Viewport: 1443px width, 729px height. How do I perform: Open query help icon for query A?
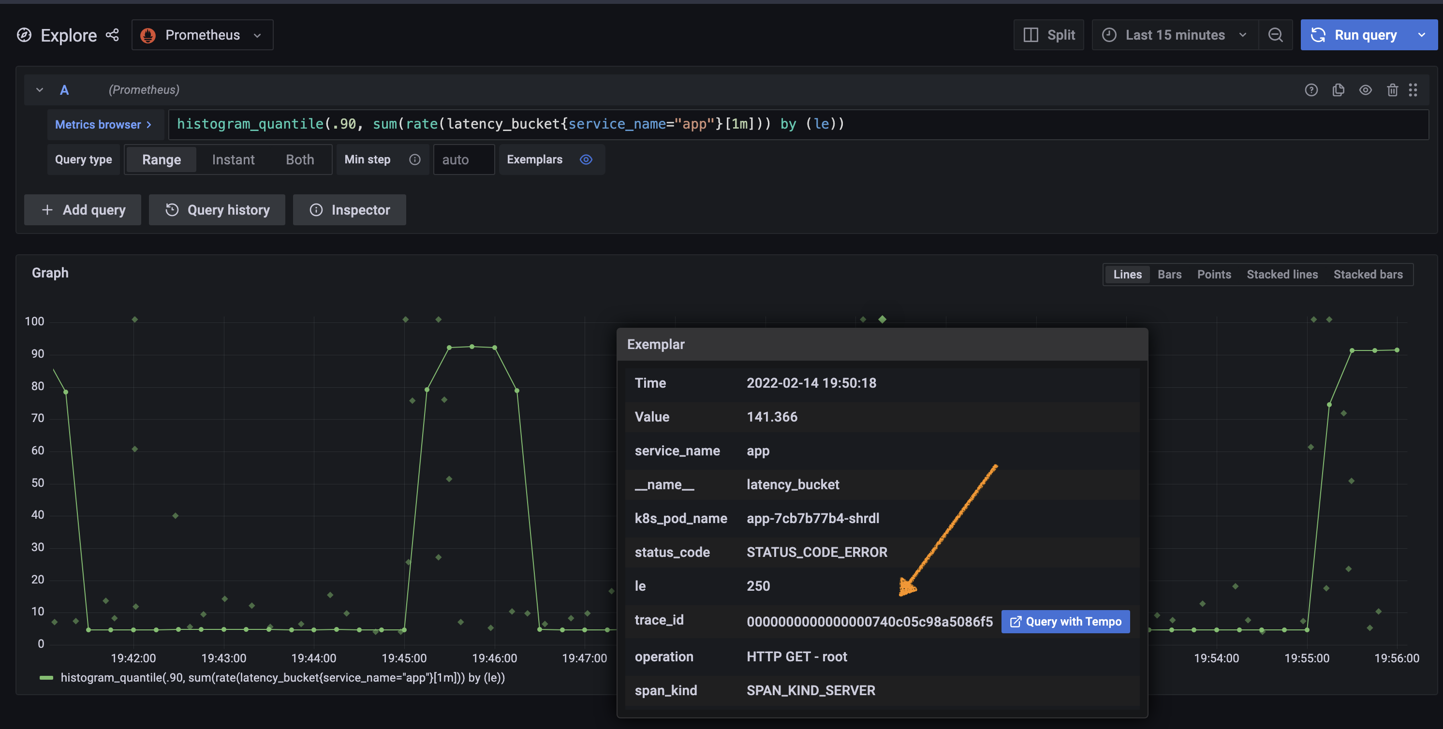(1311, 89)
